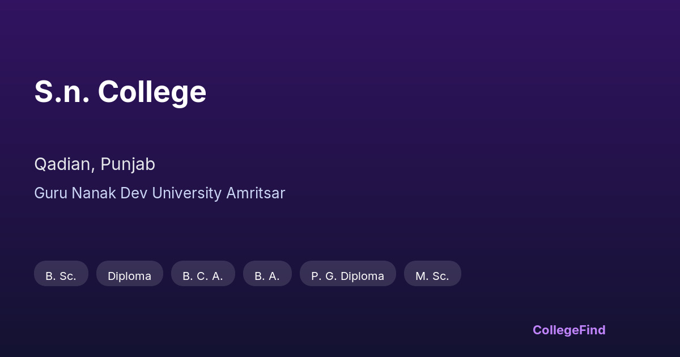The image size is (680, 357).
Task: Pick the B. A. course tag
Action: pos(267,276)
